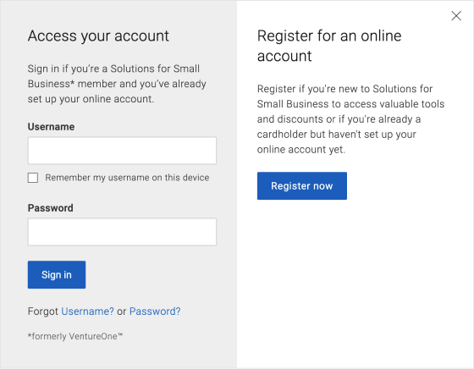Enable the Remember my username checkbox

[33, 178]
